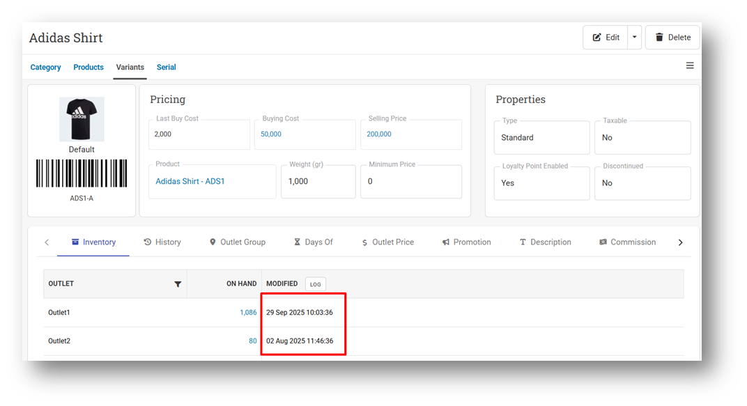Open the History sub-tab
The width and height of the screenshot is (747, 406).
162,242
